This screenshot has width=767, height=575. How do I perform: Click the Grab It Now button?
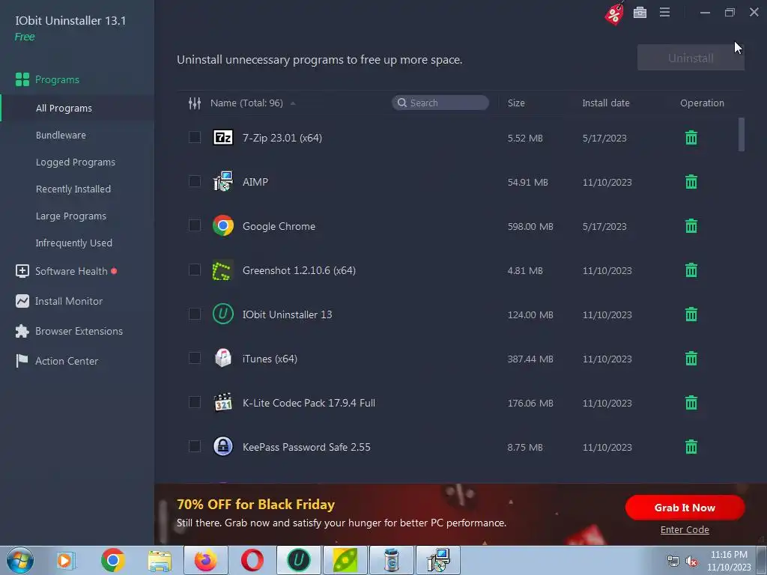(x=685, y=508)
